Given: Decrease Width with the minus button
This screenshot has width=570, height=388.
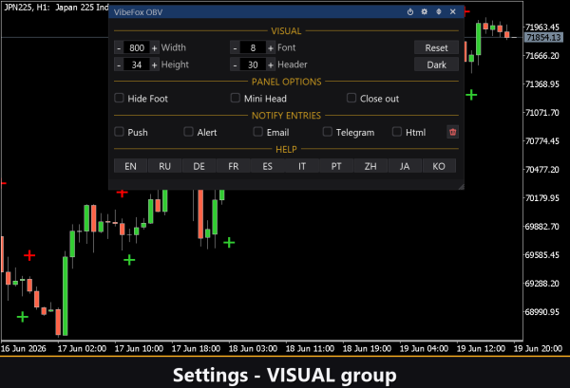Looking at the screenshot, I should [119, 48].
